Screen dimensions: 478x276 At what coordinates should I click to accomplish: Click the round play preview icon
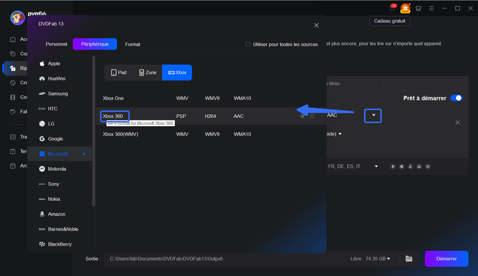click(393, 167)
